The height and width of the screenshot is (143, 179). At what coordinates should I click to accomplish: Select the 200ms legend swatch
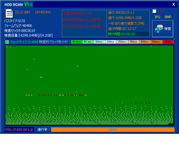pyautogui.click(x=110, y=42)
